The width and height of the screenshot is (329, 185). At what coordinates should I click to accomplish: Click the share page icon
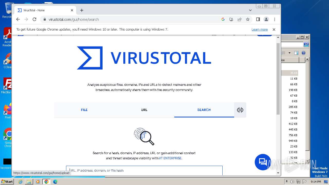pyautogui.click(x=239, y=19)
